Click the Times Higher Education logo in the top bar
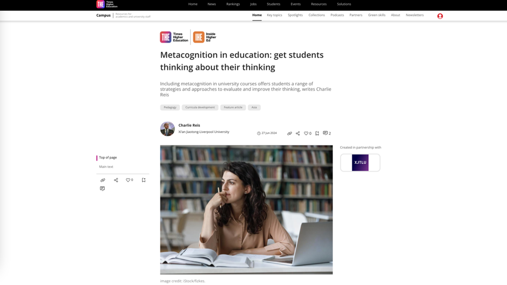Viewport: 507px width, 285px height. 107,4
